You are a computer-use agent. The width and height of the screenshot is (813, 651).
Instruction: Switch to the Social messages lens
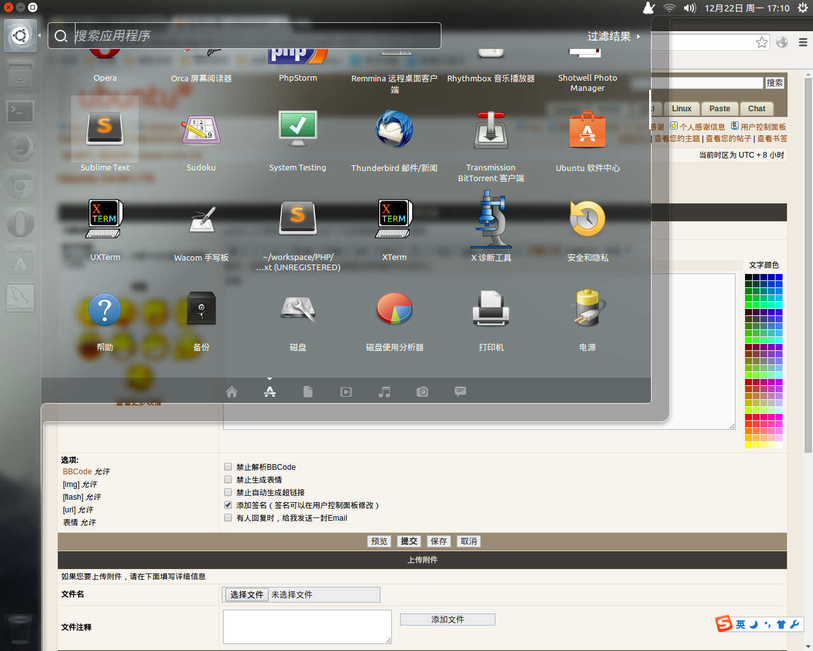(x=460, y=391)
